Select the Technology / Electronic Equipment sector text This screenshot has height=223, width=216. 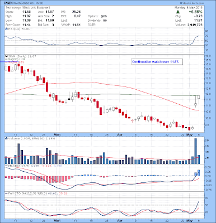click(x=28, y=8)
